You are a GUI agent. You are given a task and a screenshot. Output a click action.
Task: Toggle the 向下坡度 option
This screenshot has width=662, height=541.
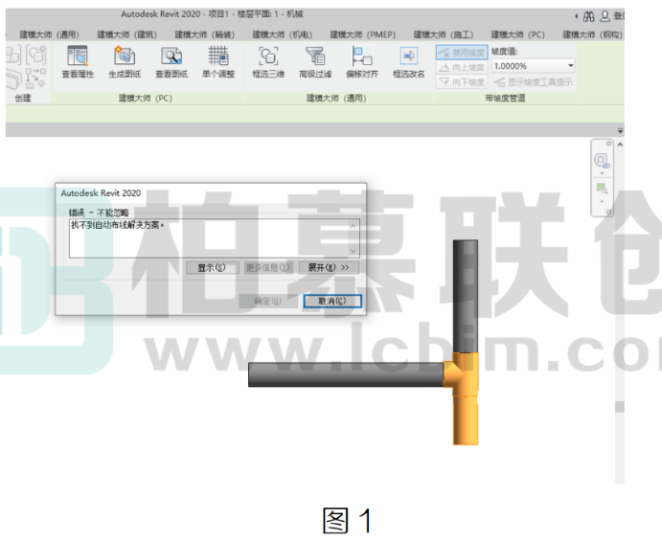point(462,81)
